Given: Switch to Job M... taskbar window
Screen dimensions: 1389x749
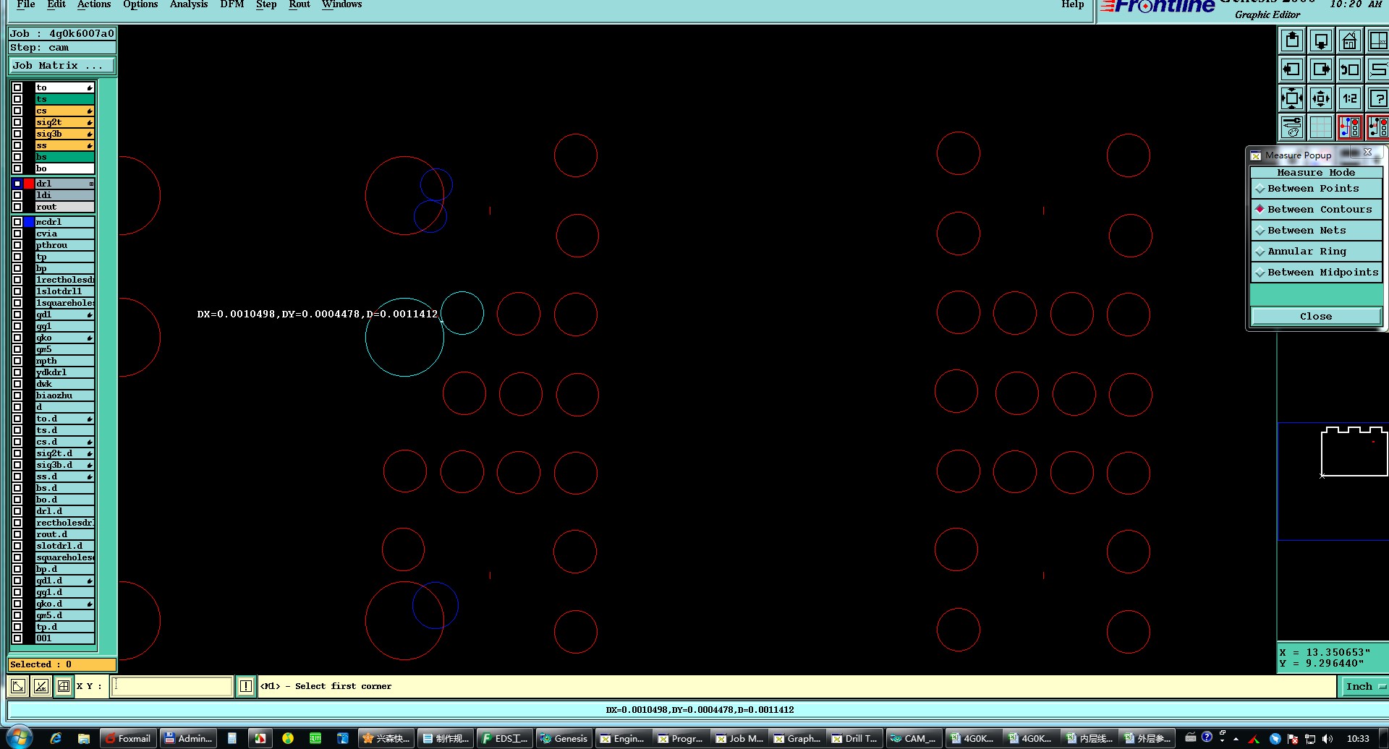Looking at the screenshot, I should (x=738, y=738).
